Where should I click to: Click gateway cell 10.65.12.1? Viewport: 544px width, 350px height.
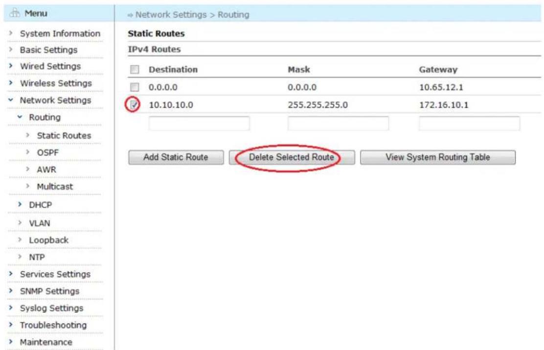coord(441,87)
